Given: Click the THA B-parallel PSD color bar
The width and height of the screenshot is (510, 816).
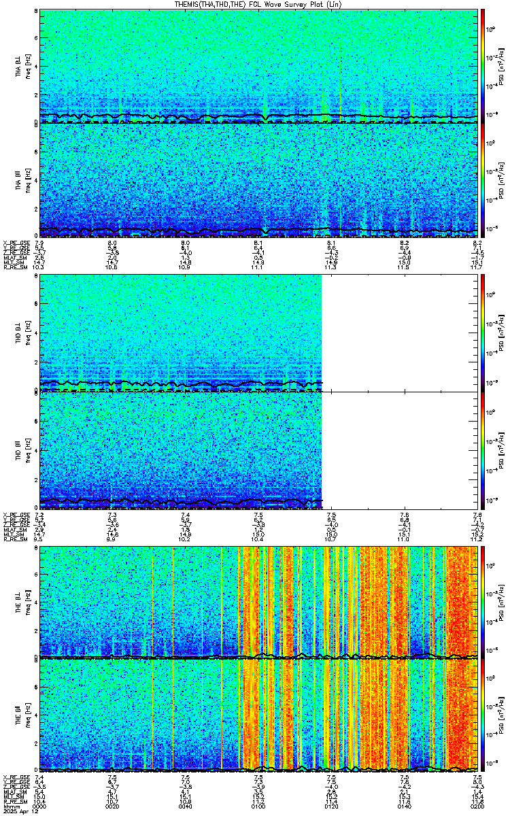Looking at the screenshot, I should point(483,180).
